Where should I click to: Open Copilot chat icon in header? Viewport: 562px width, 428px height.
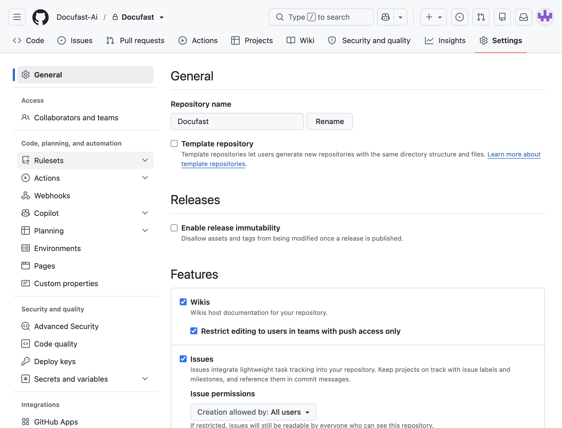tap(386, 17)
